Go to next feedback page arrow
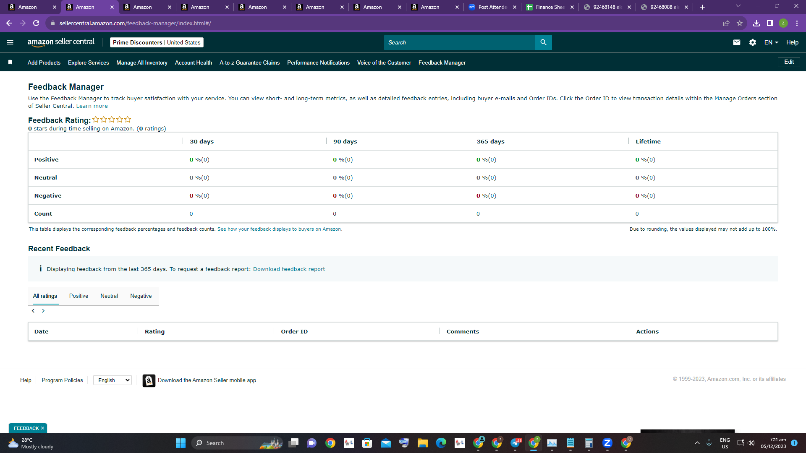Viewport: 806px width, 453px height. point(43,311)
